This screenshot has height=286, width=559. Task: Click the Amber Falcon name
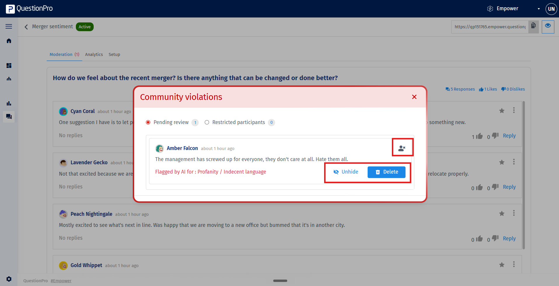(x=182, y=148)
